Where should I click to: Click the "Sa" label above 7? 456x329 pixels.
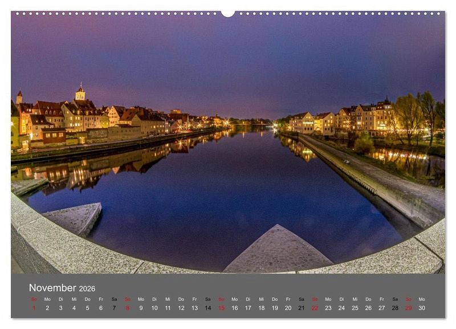pos(115,299)
